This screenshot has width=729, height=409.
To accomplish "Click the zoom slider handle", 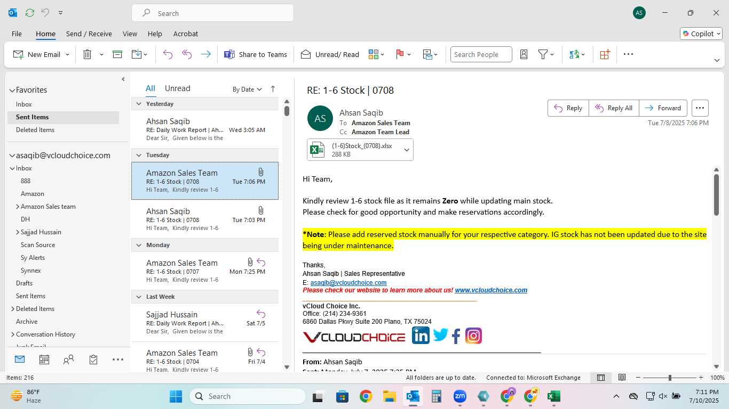I will (670, 378).
